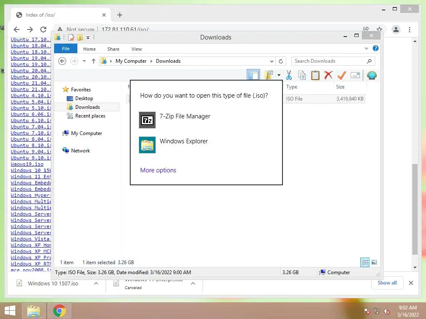Click the scissors Cut icon
Screen dimensions: 426x319
pos(289,75)
